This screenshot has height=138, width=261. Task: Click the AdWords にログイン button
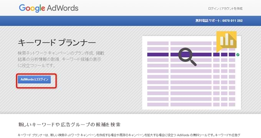pos(34,79)
